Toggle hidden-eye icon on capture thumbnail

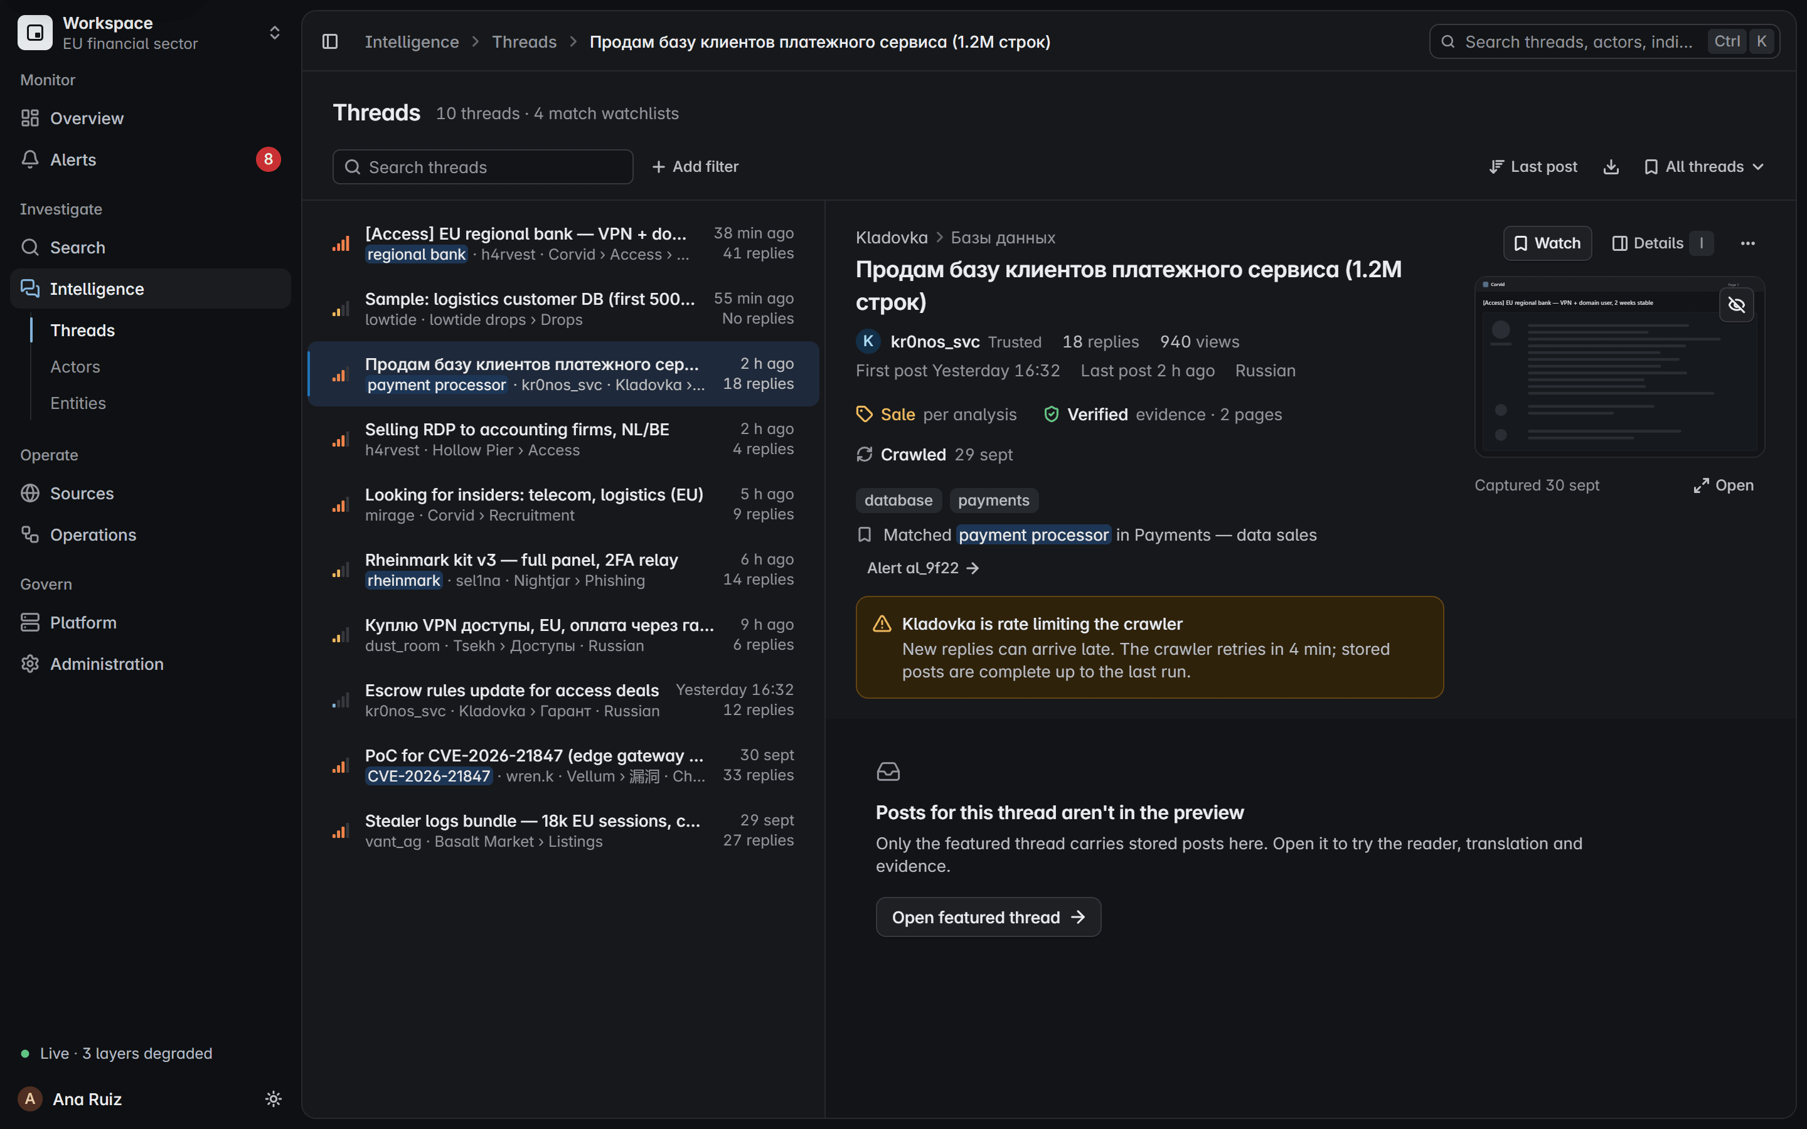pos(1736,305)
